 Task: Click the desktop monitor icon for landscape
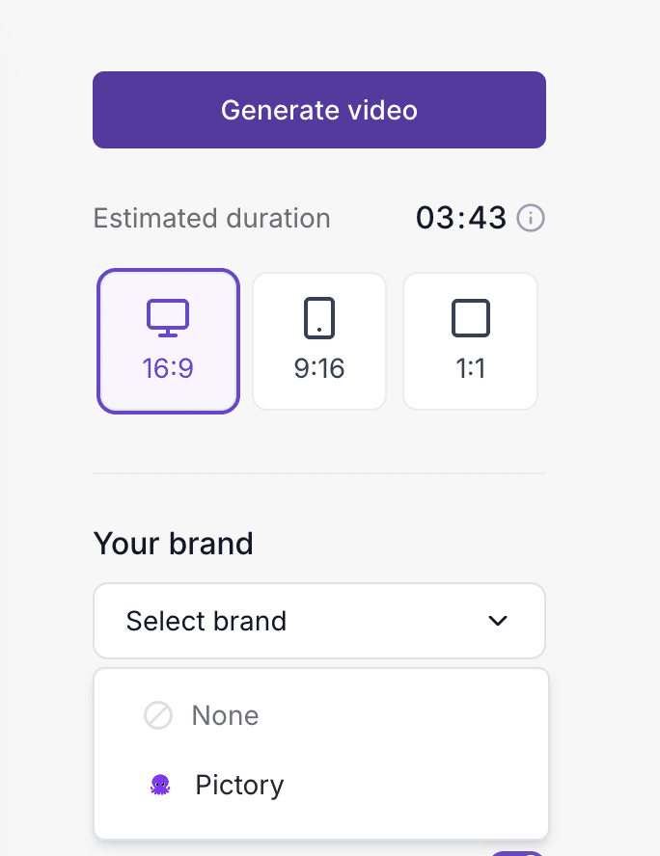[x=168, y=318]
